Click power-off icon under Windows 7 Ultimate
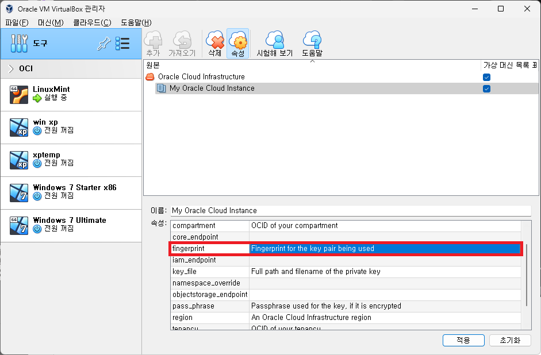Viewport: 541px width, 355px height. pyautogui.click(x=37, y=229)
